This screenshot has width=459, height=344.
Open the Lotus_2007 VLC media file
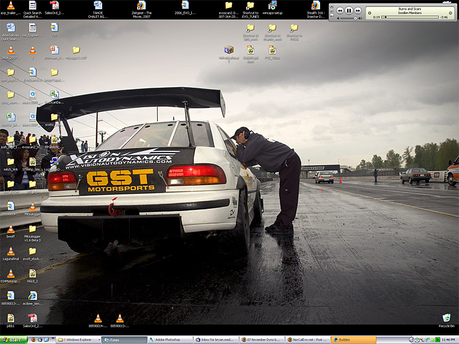[11, 53]
